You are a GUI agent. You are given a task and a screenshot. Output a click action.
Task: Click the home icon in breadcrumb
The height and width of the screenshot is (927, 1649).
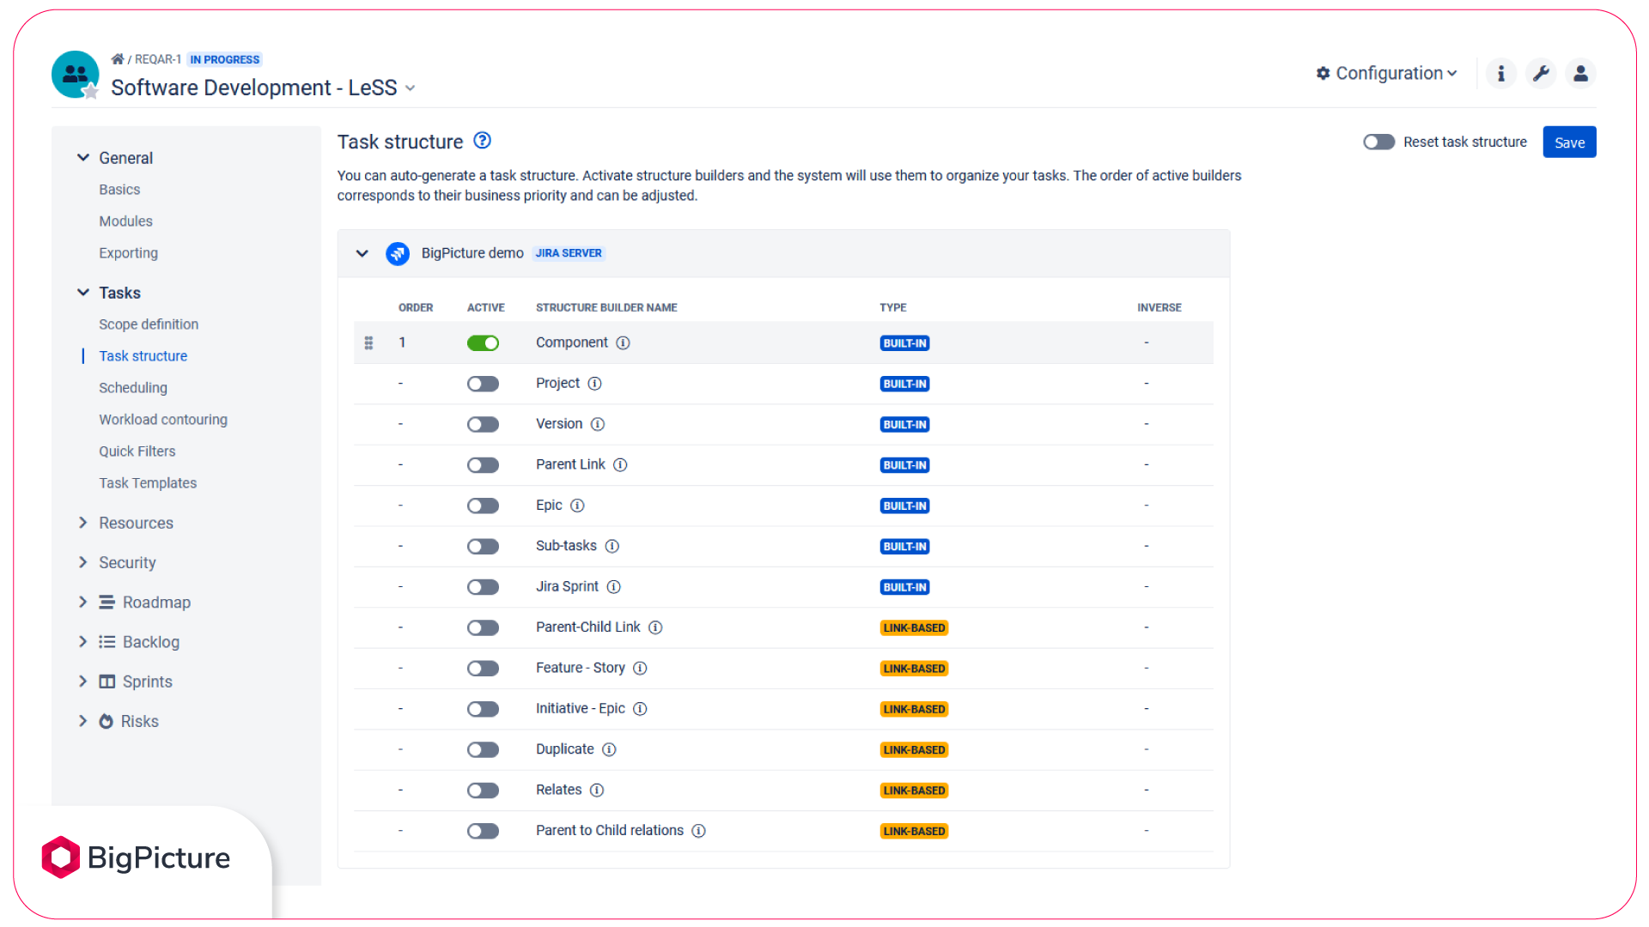pyautogui.click(x=118, y=59)
